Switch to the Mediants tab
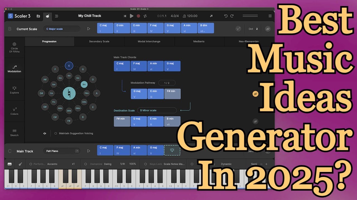 199,41
